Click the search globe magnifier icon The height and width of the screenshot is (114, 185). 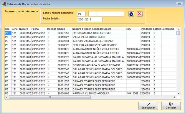click(131, 14)
